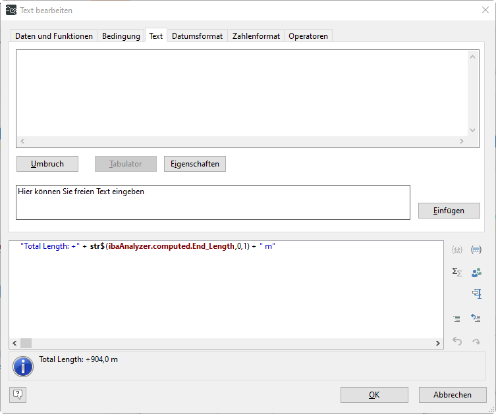Click expression editor scroll left arrow
The height and width of the screenshot is (414, 496).
pyautogui.click(x=14, y=343)
